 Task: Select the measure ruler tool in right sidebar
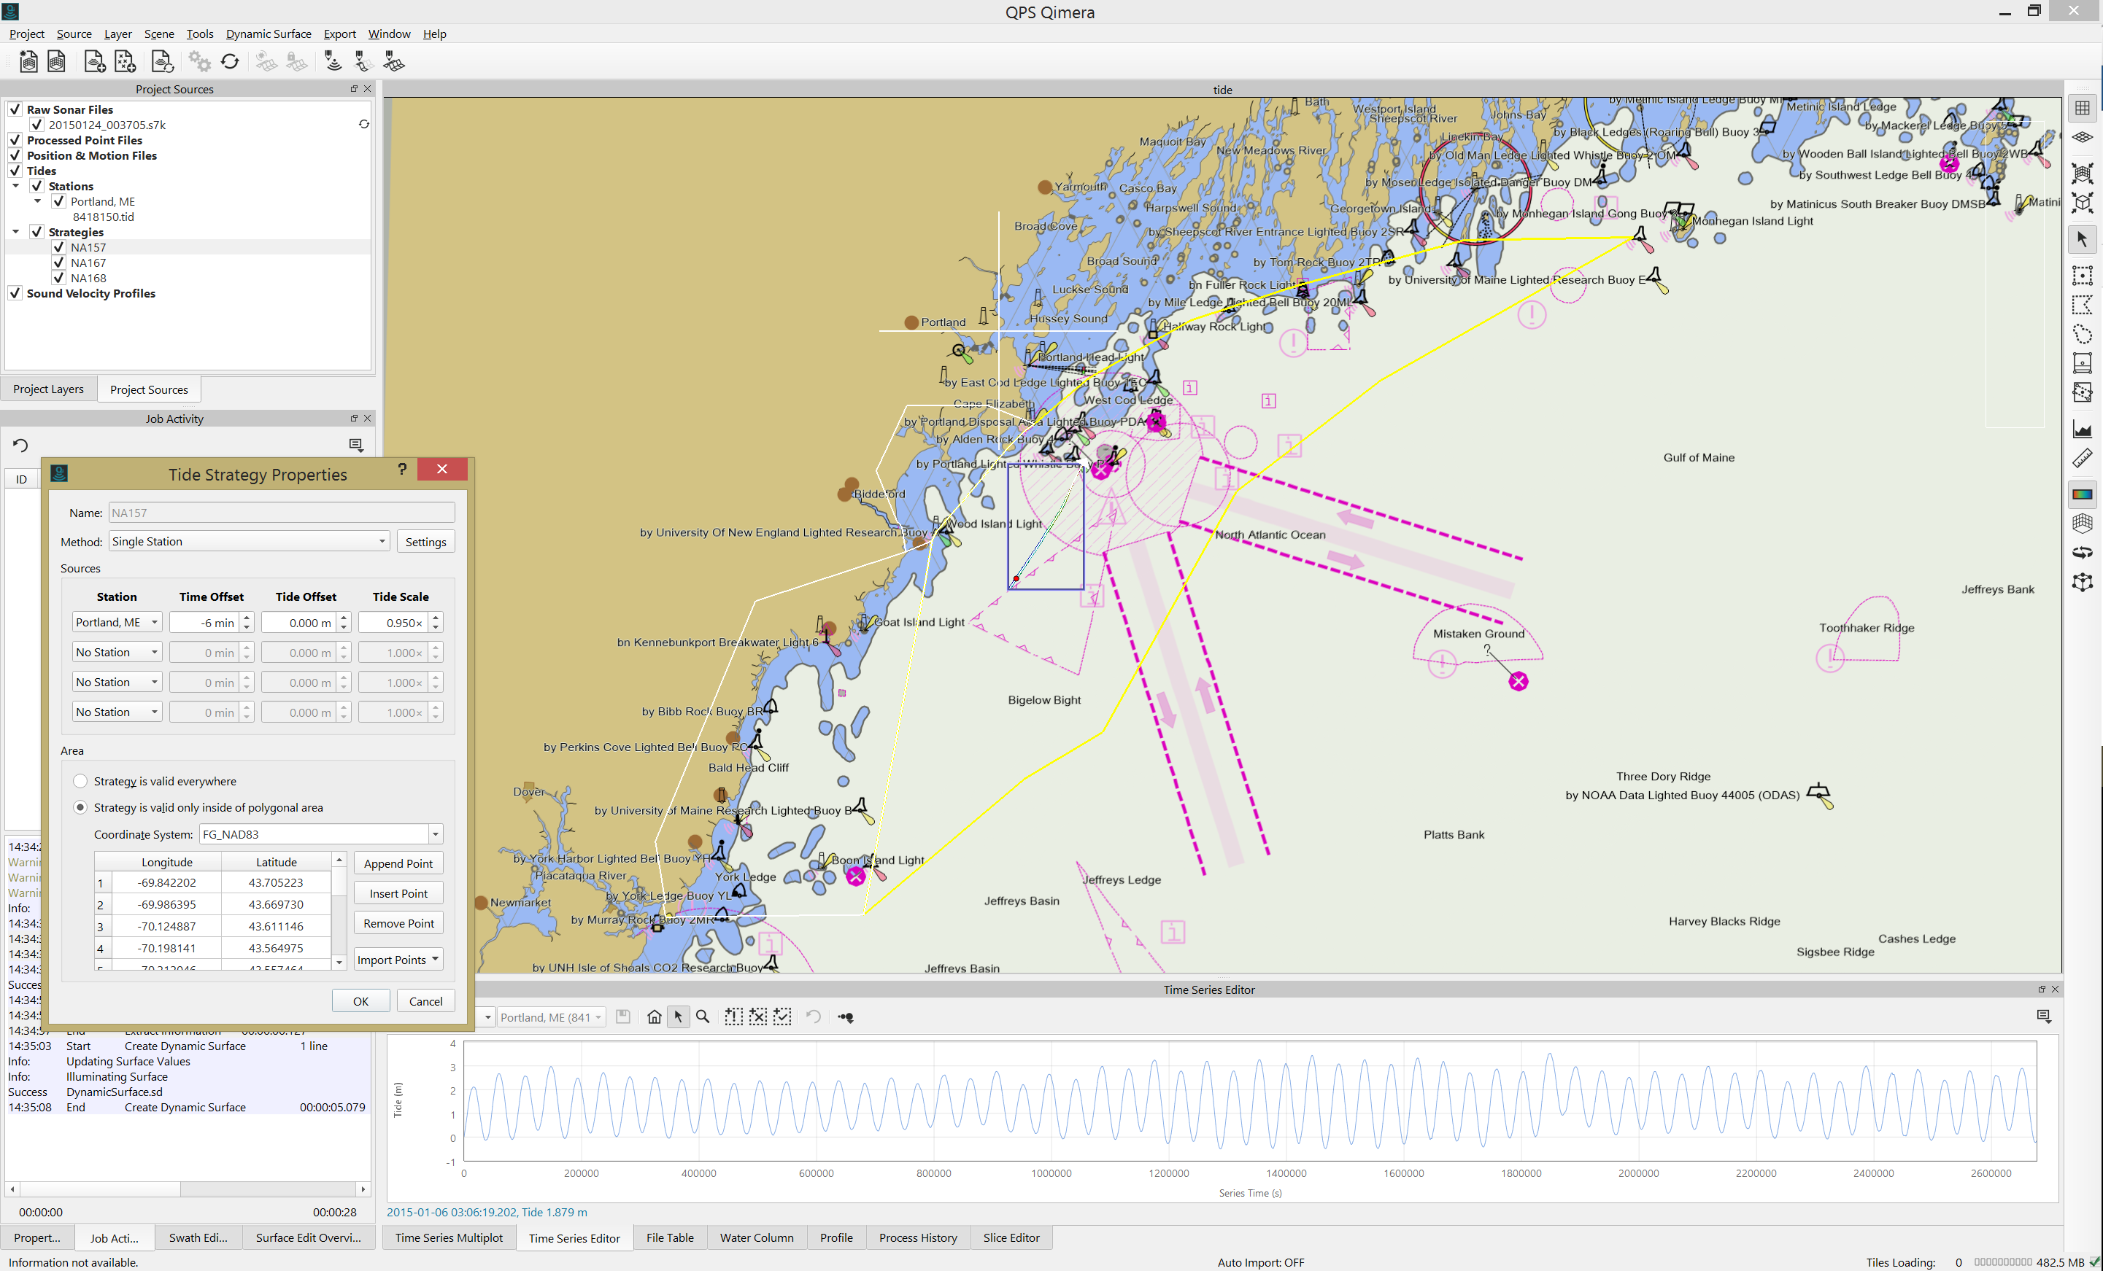click(2083, 459)
